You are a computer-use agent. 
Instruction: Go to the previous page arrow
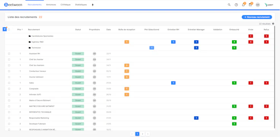click(132, 134)
